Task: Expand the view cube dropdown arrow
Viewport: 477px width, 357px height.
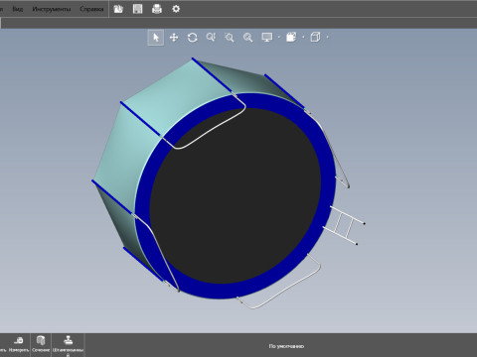Action: click(328, 37)
